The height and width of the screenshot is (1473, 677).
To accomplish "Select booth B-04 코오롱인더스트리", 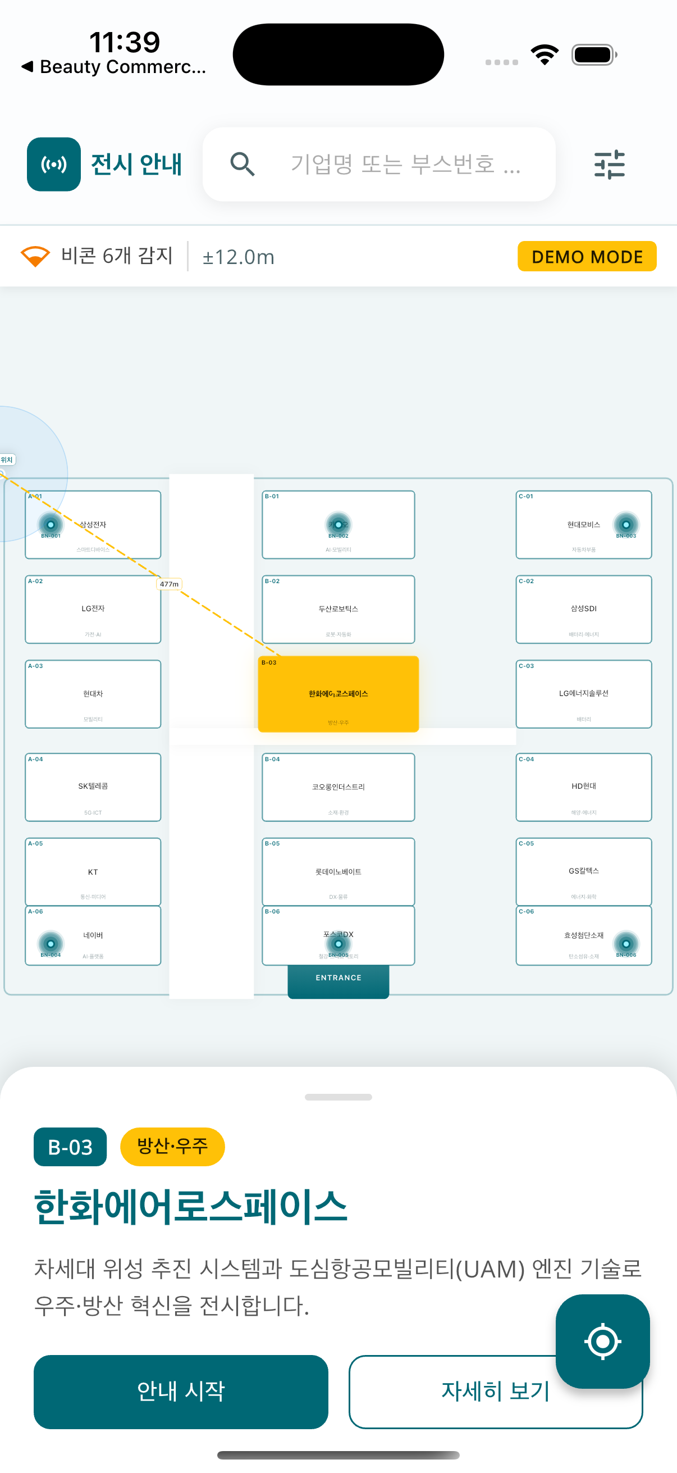I will click(x=338, y=787).
